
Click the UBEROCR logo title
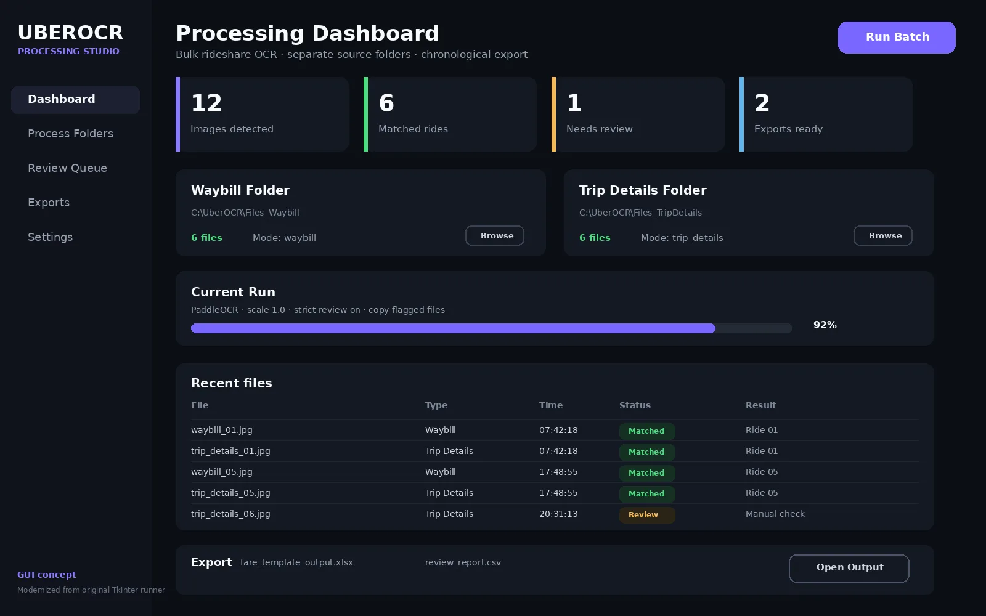point(70,32)
